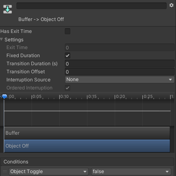The width and height of the screenshot is (176, 176).
Task: Click the Transition Duration (s) label
Action: [x=32, y=64]
